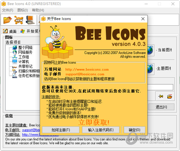Click the 如何注册(T) button
The width and height of the screenshot is (180, 151).
coord(61,130)
